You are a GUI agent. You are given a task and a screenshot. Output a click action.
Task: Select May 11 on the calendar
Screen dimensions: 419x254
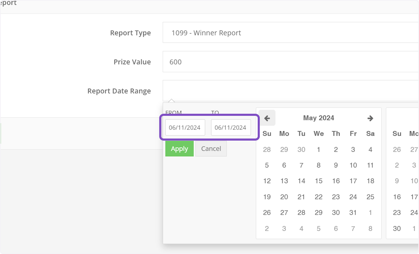[x=370, y=165]
